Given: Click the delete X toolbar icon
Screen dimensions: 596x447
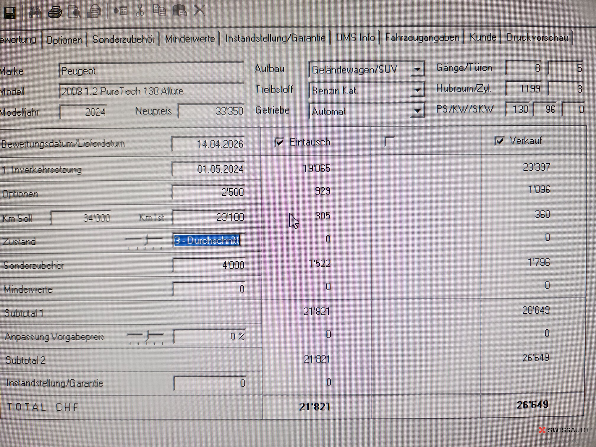Looking at the screenshot, I should (x=199, y=10).
